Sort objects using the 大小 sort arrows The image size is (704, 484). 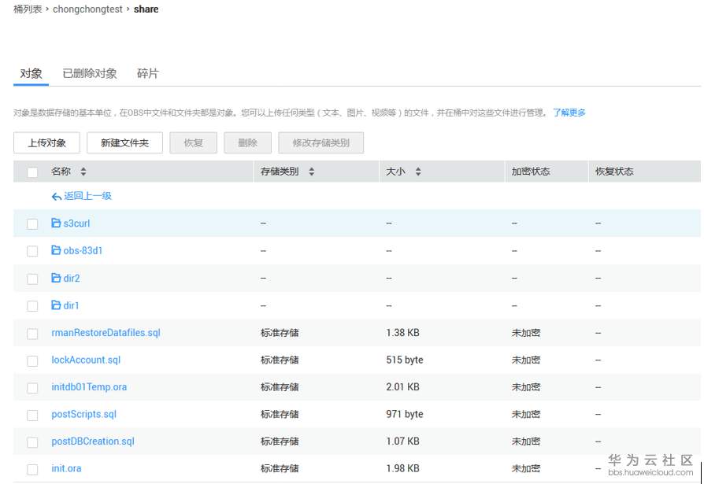click(417, 171)
